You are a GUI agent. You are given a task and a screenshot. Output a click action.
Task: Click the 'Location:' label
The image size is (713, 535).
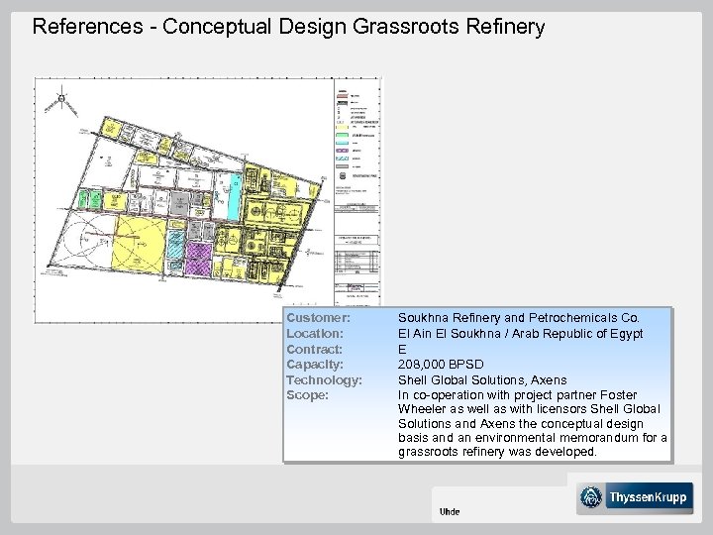tap(315, 334)
